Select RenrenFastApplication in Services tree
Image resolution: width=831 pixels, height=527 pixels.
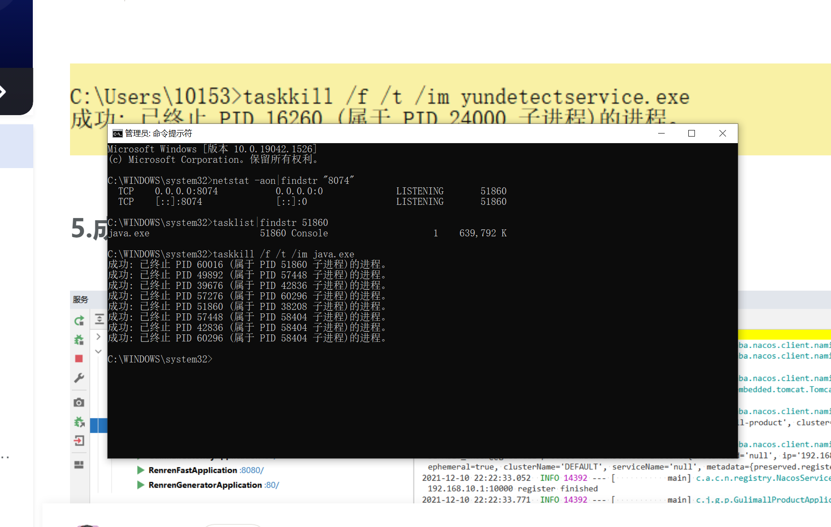pyautogui.click(x=193, y=470)
